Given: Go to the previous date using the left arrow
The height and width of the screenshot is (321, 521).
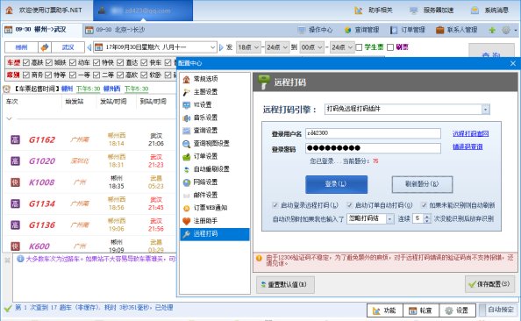Looking at the screenshot, I should pyautogui.click(x=89, y=47).
